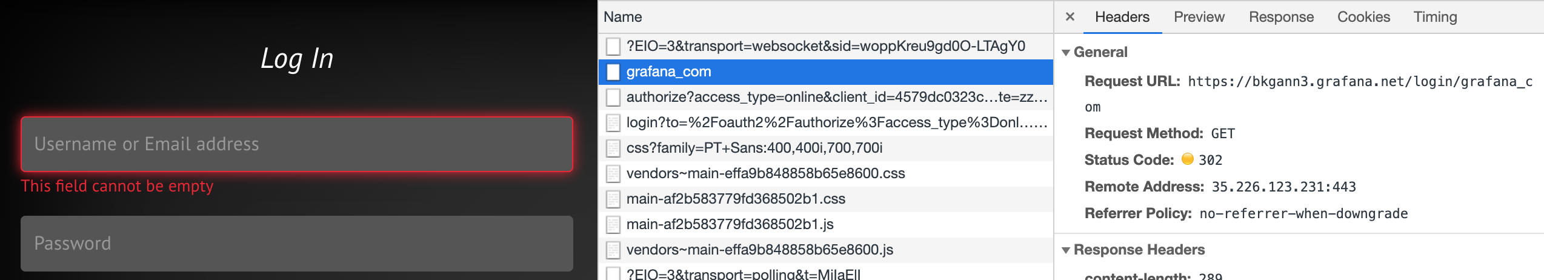Image resolution: width=1544 pixels, height=280 pixels.
Task: Click the yellow 302 status code indicator
Action: [x=1188, y=159]
